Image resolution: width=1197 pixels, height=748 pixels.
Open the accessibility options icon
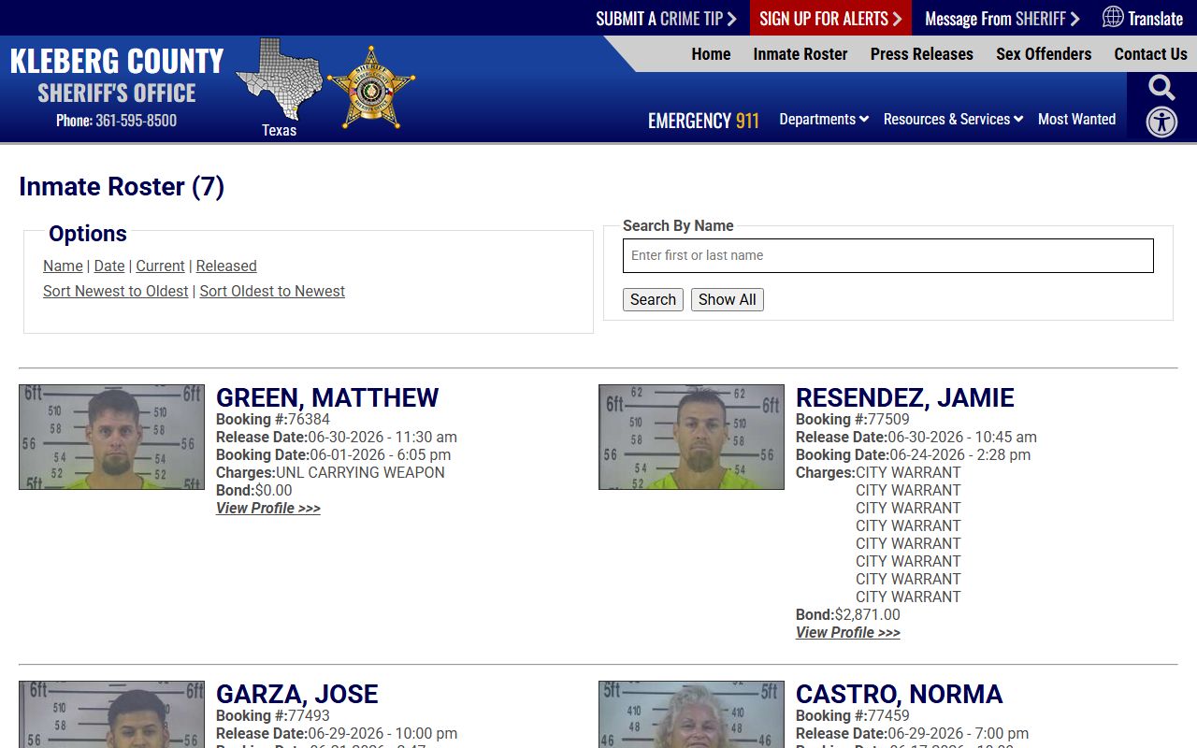click(x=1161, y=122)
